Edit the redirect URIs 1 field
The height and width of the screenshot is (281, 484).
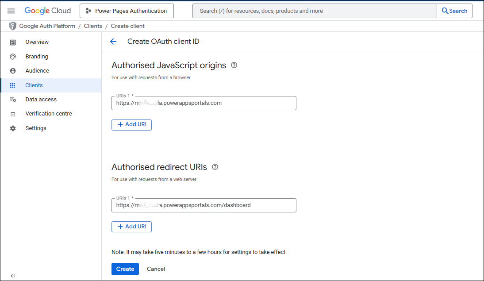coord(204,205)
